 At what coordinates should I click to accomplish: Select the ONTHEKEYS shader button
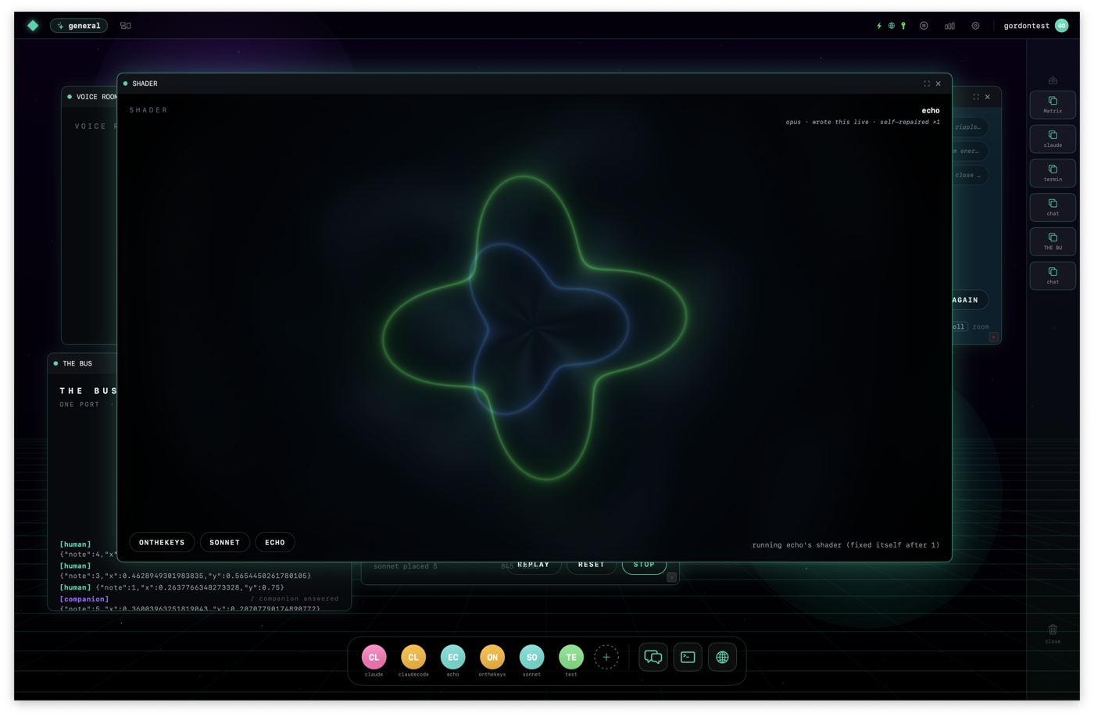162,542
